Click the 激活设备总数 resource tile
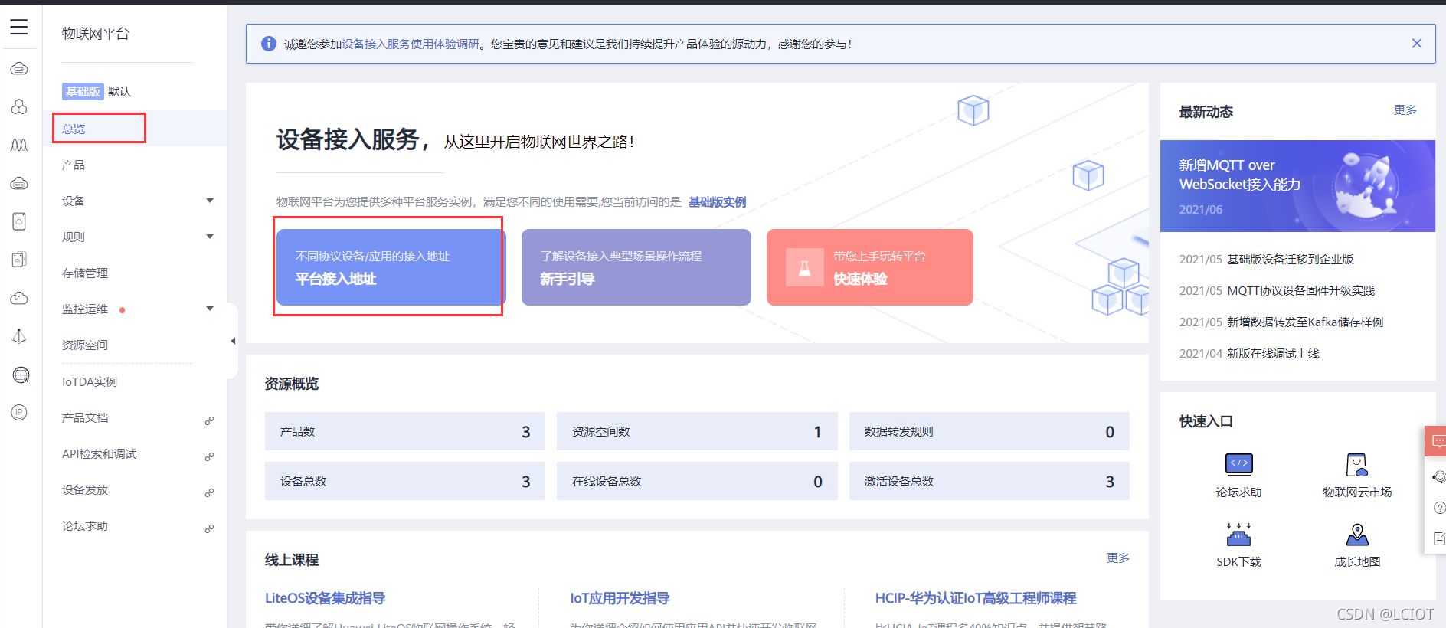1446x628 pixels. point(990,481)
